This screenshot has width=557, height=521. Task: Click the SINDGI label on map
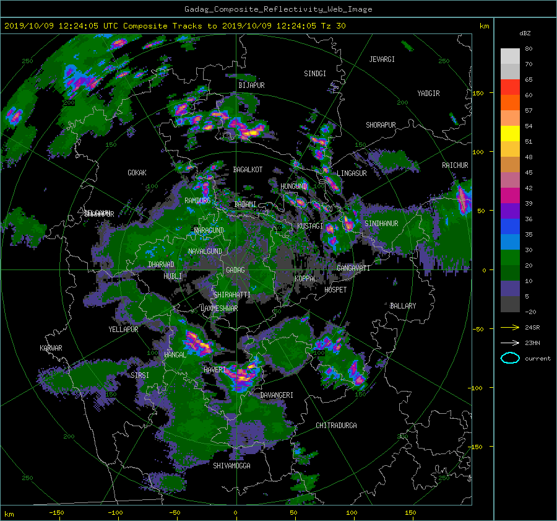(x=315, y=74)
